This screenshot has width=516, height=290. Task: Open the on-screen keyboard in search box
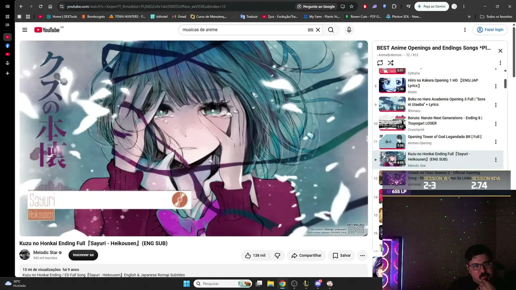[x=310, y=30]
